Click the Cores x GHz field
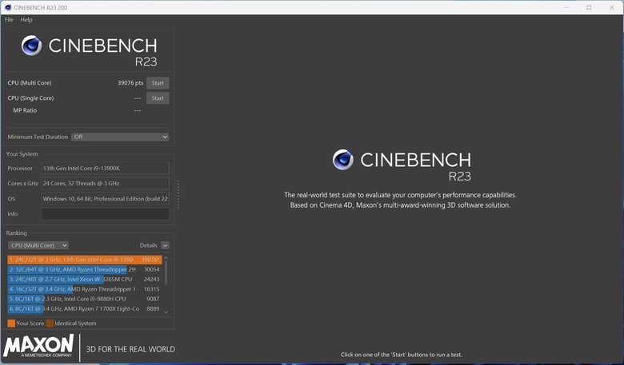 pos(105,183)
